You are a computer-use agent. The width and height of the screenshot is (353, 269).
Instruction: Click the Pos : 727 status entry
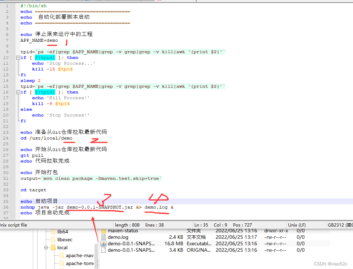(242, 225)
